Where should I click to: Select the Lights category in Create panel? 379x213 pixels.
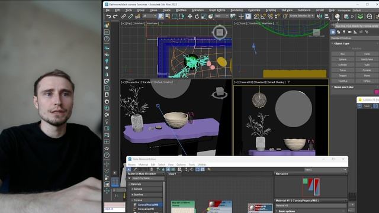344,32
